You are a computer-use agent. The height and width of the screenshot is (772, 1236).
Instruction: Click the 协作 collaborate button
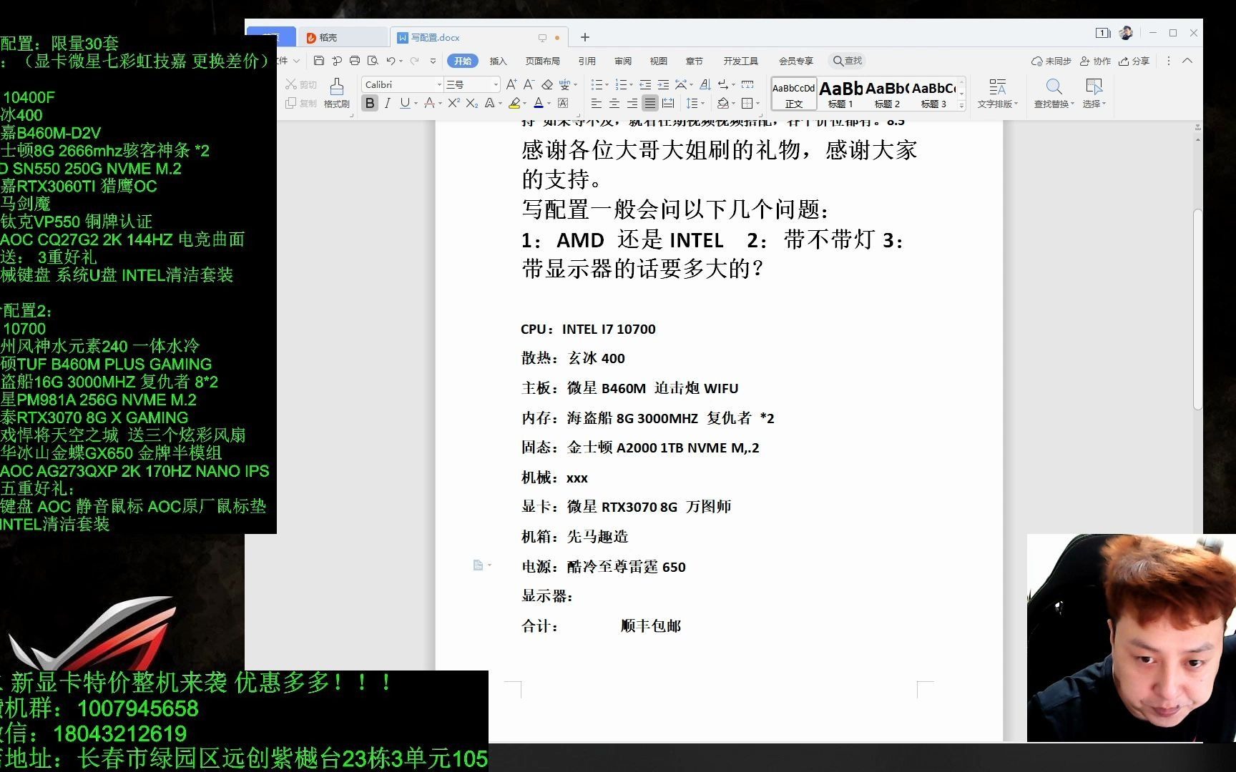tap(1095, 61)
